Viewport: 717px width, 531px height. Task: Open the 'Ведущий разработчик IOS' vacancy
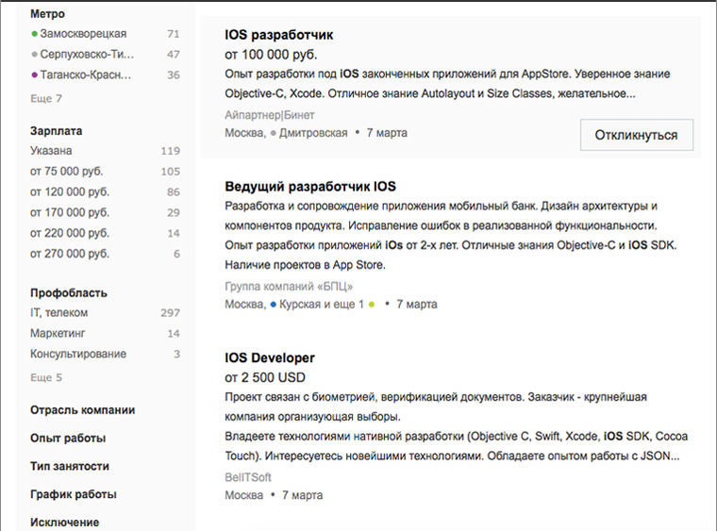pyautogui.click(x=310, y=186)
